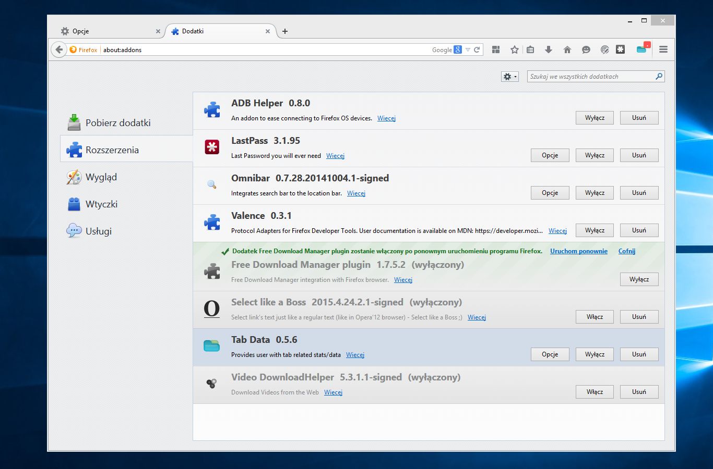
Task: Open Więcej link for Tab Data
Action: (355, 355)
